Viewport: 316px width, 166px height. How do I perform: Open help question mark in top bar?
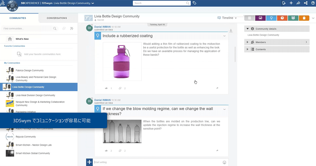pos(313,3)
